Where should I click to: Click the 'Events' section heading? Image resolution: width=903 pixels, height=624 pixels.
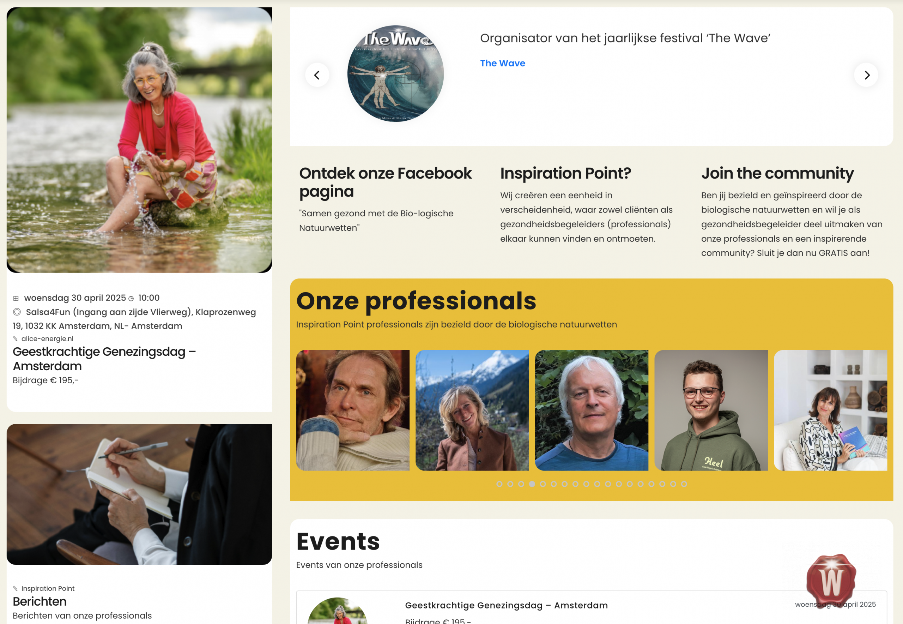pyautogui.click(x=338, y=541)
